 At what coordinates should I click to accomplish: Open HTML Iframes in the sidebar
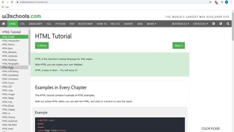click(14, 117)
